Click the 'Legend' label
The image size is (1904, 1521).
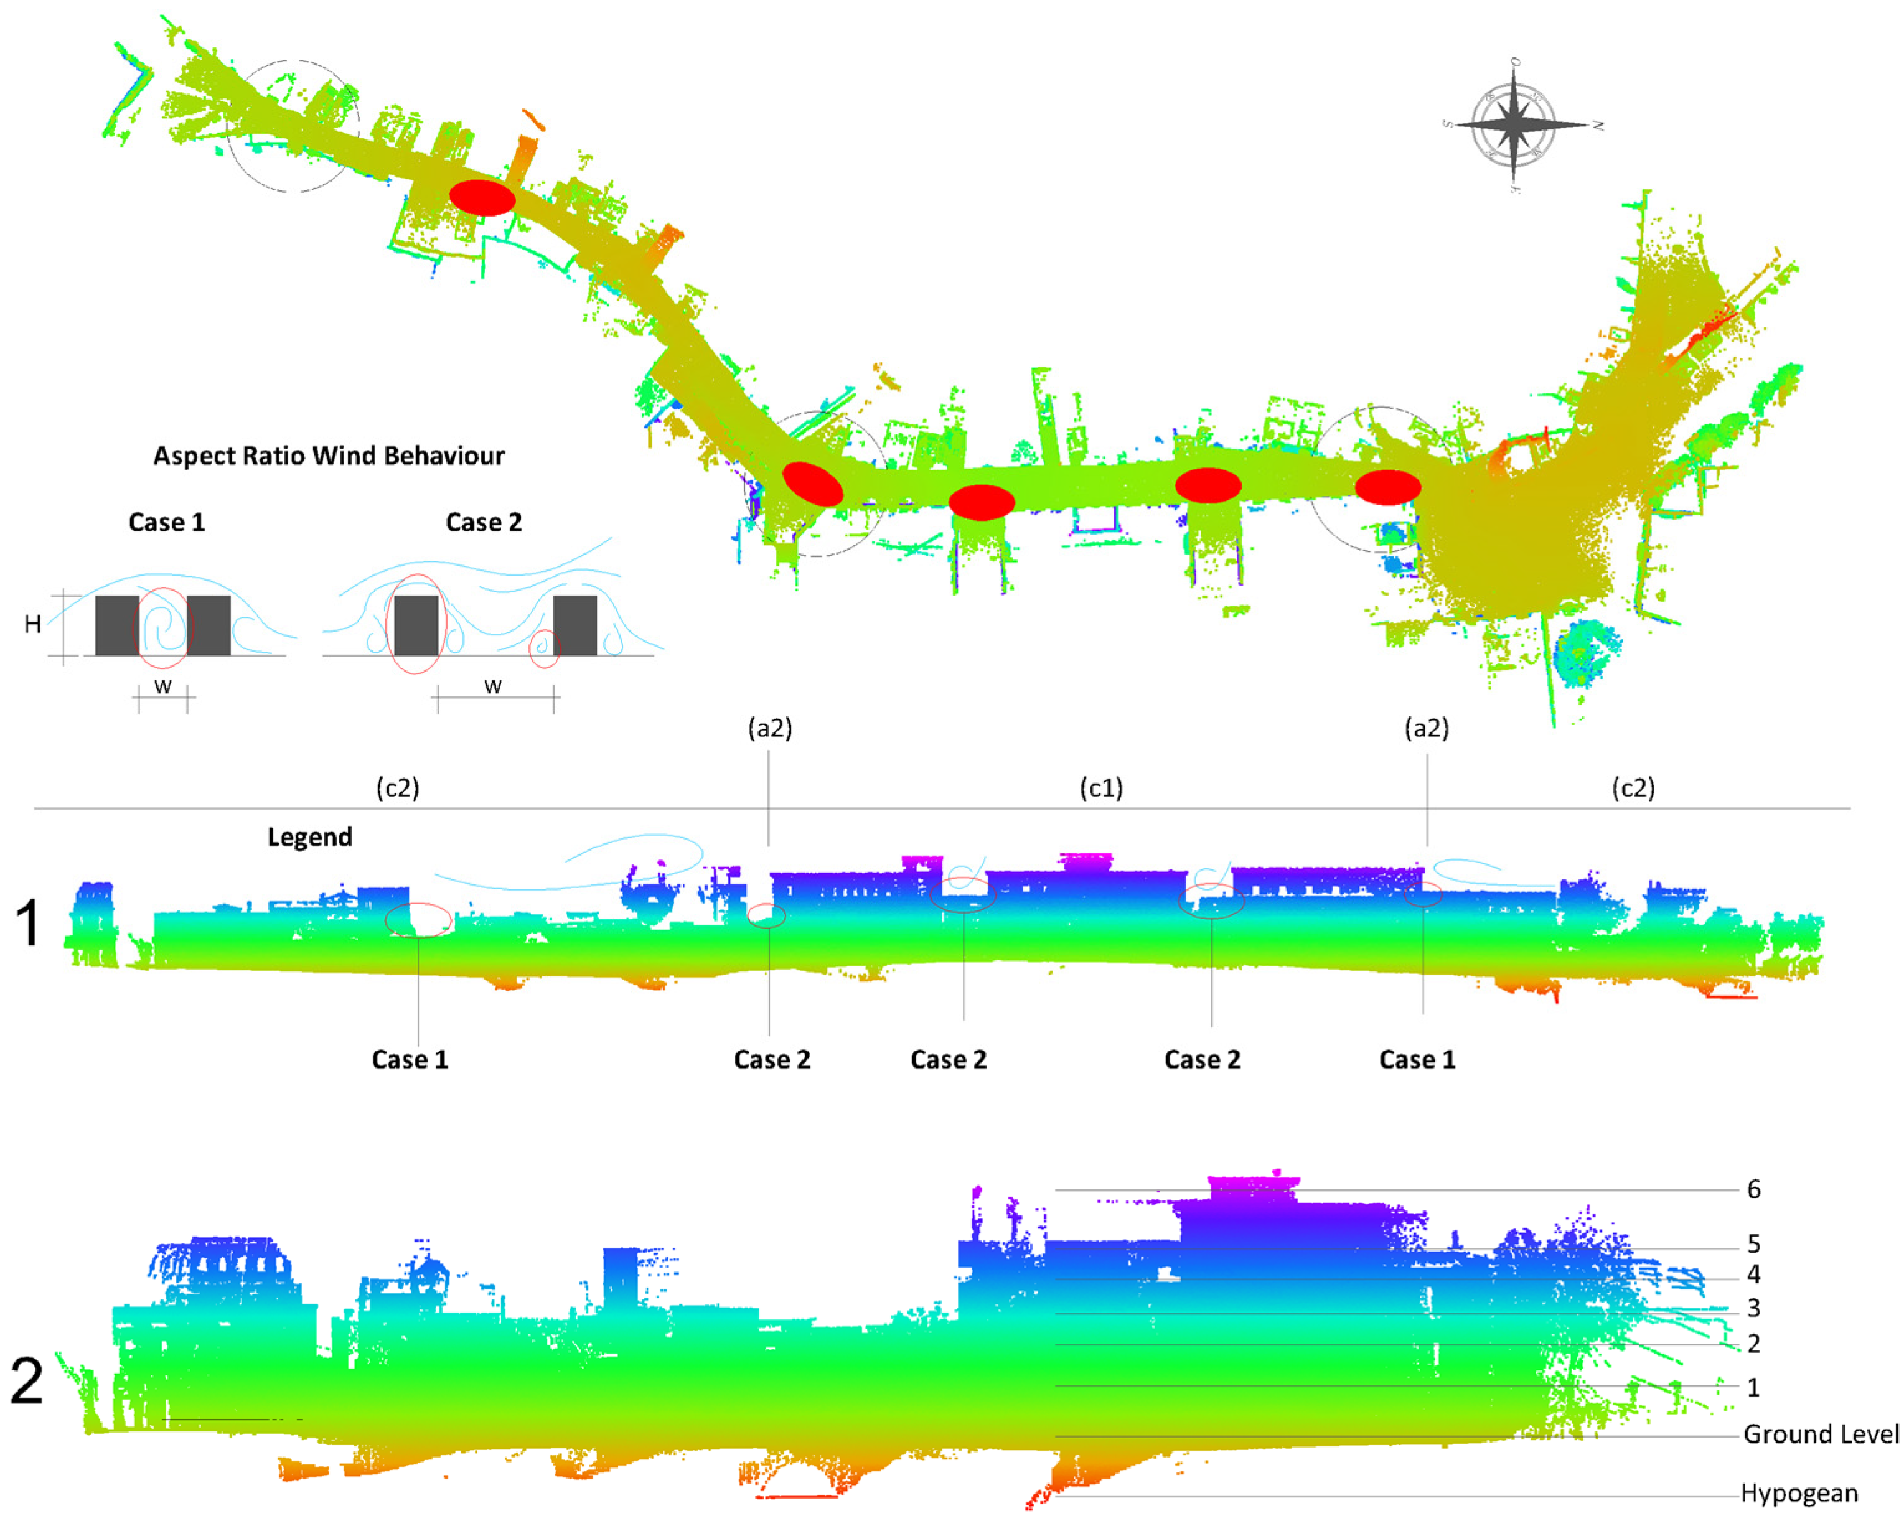[x=310, y=837]
